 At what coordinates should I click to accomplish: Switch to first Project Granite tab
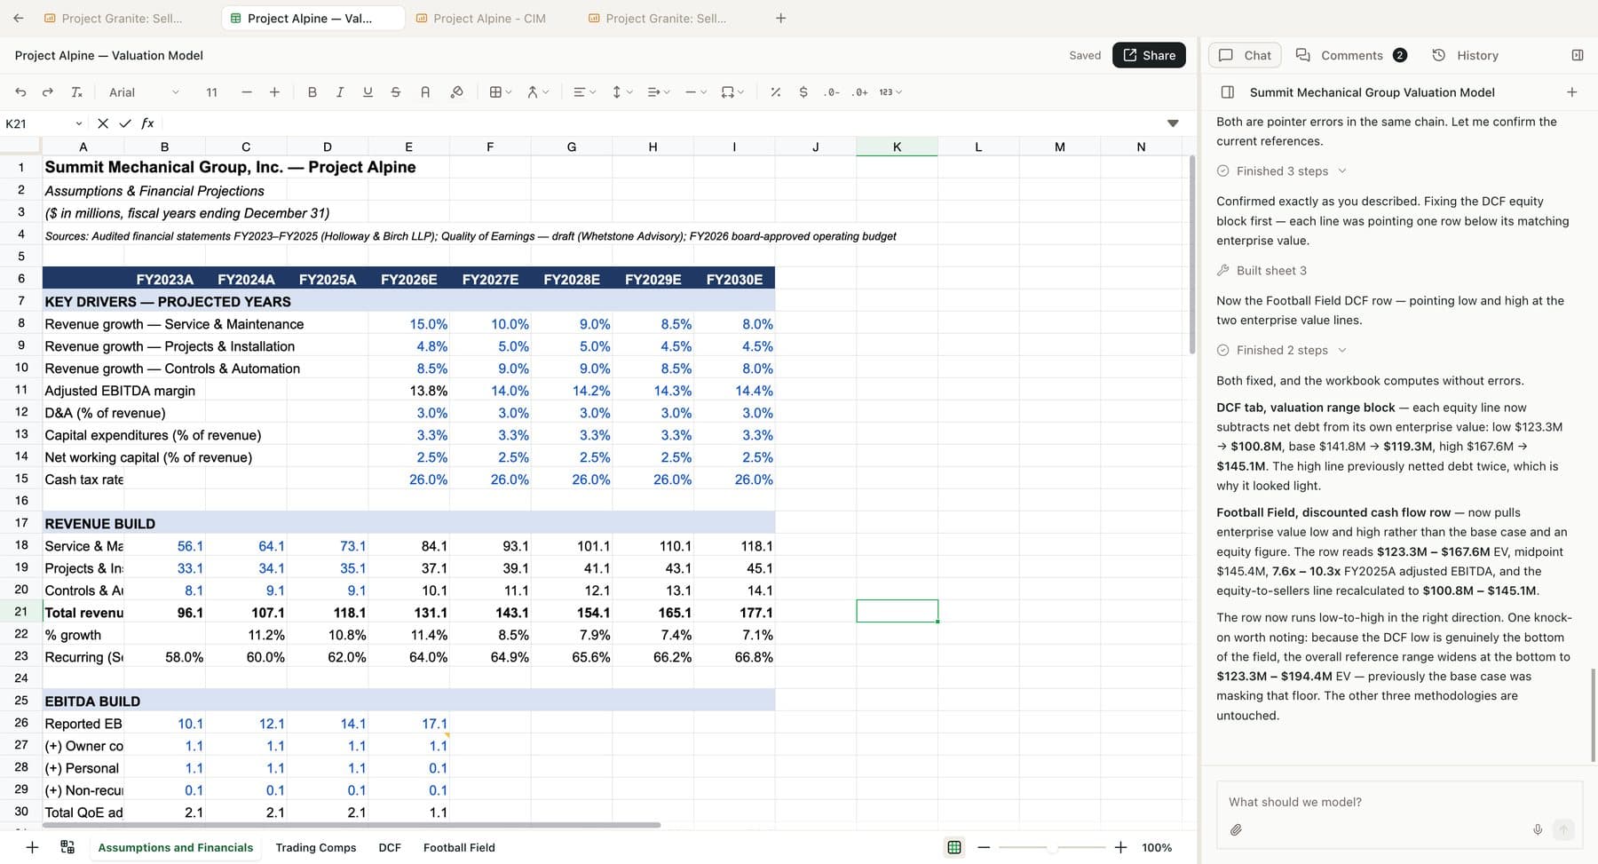point(114,18)
